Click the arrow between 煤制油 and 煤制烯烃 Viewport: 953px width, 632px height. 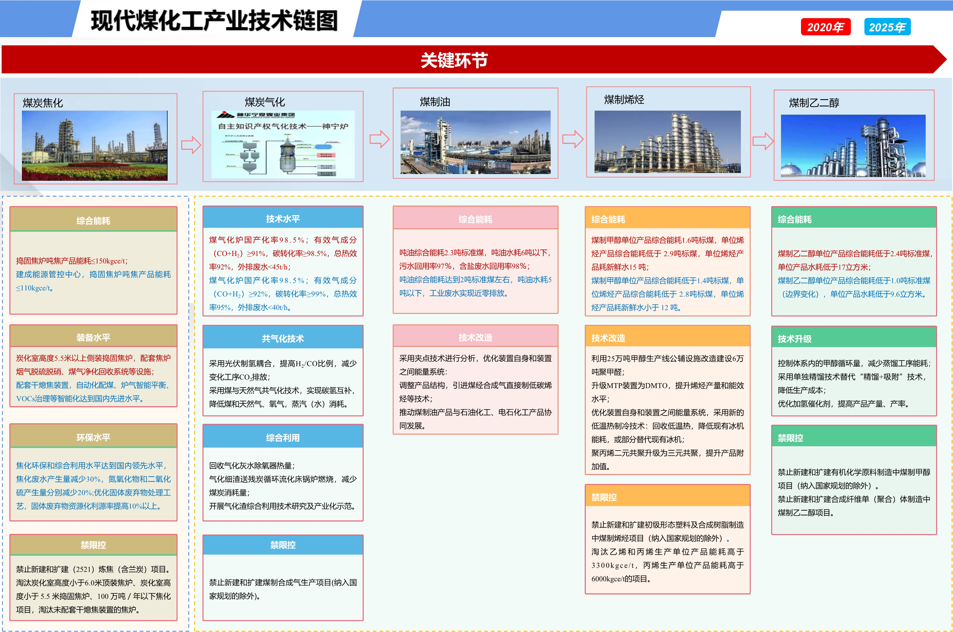(x=573, y=139)
